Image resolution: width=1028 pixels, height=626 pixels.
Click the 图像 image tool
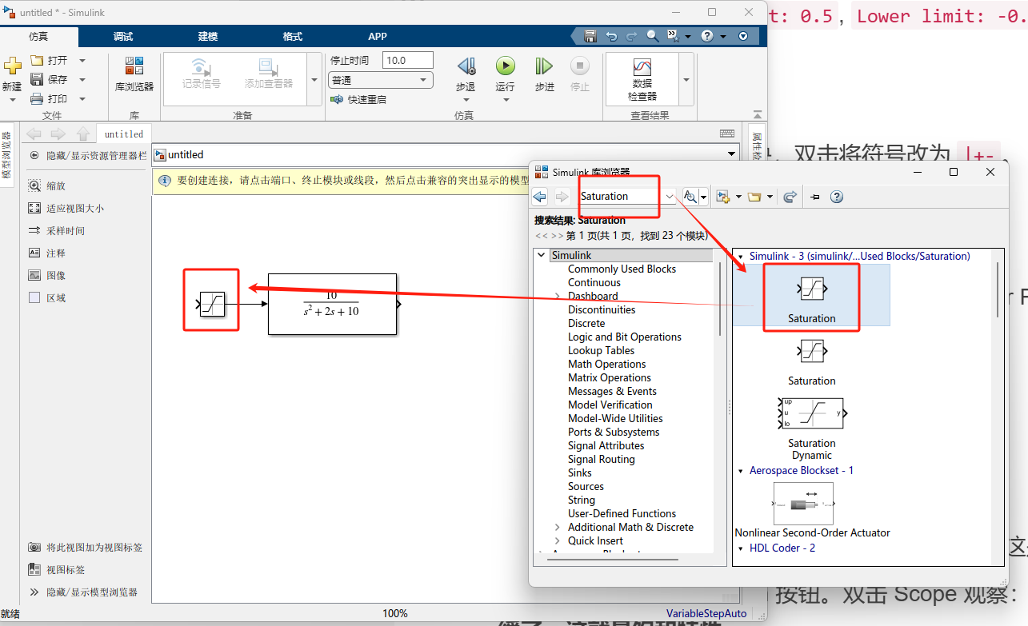point(34,275)
